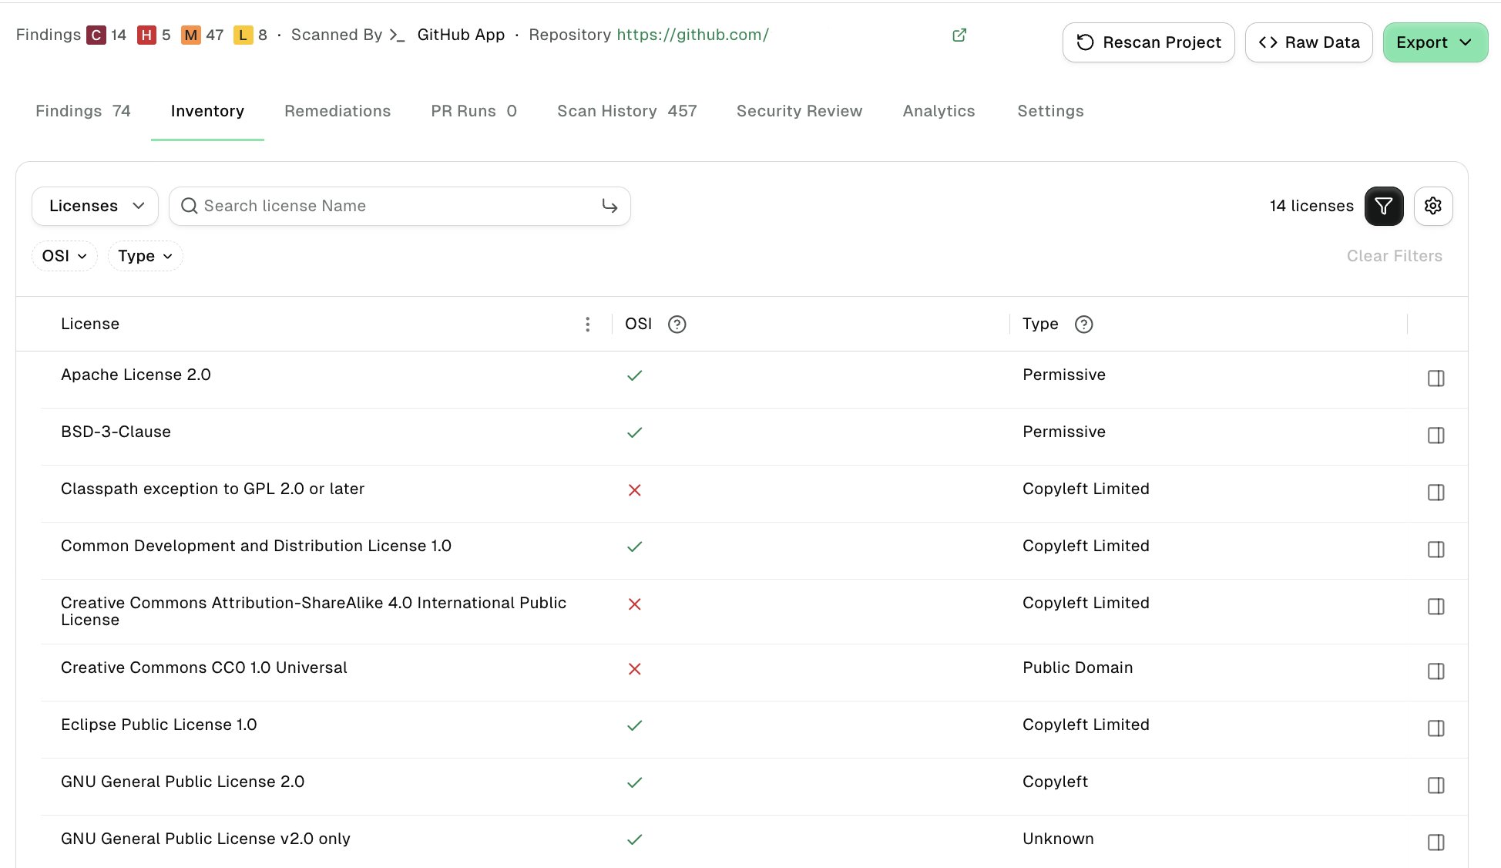Click Common Development and Distribution License 1.0
Screen dimensions: 1501x868
coord(256,546)
